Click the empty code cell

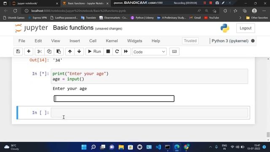tap(149, 113)
